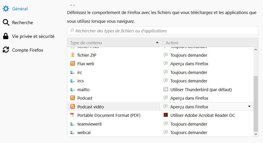Click the PDF document icon
Screen dimensions: 263x143
pos(73,115)
